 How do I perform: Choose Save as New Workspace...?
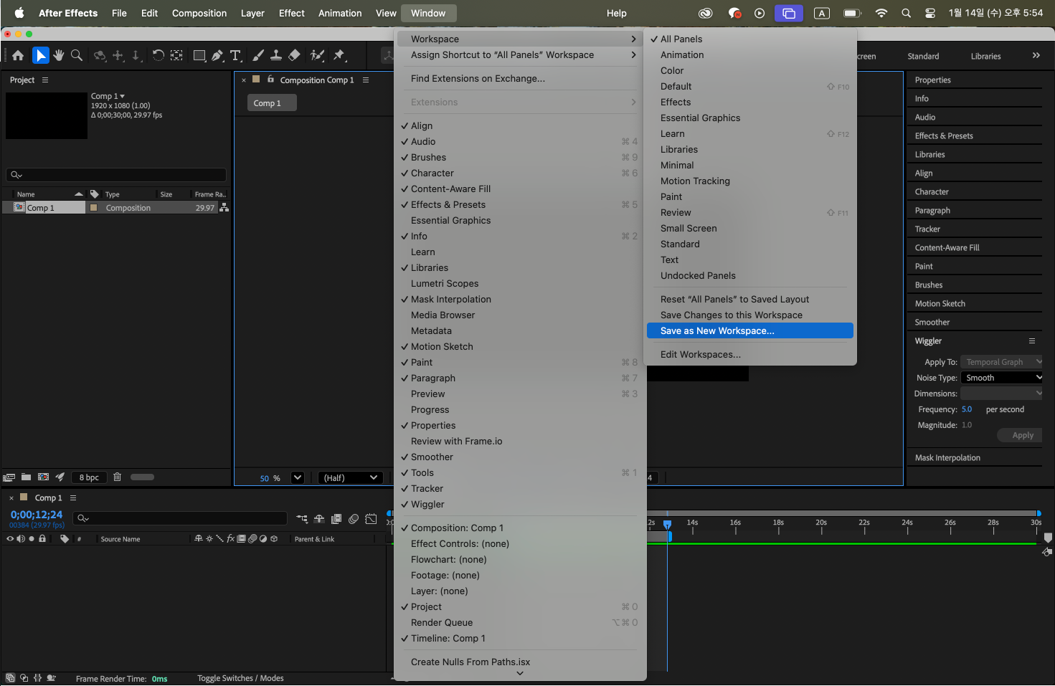750,330
